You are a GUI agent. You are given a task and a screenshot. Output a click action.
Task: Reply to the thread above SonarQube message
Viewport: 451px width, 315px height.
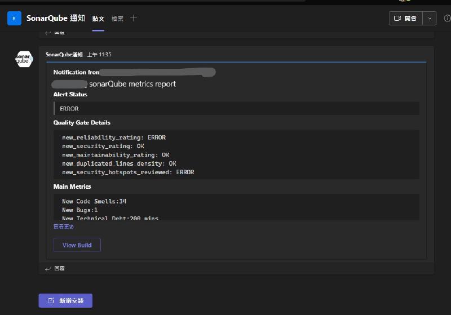click(56, 33)
